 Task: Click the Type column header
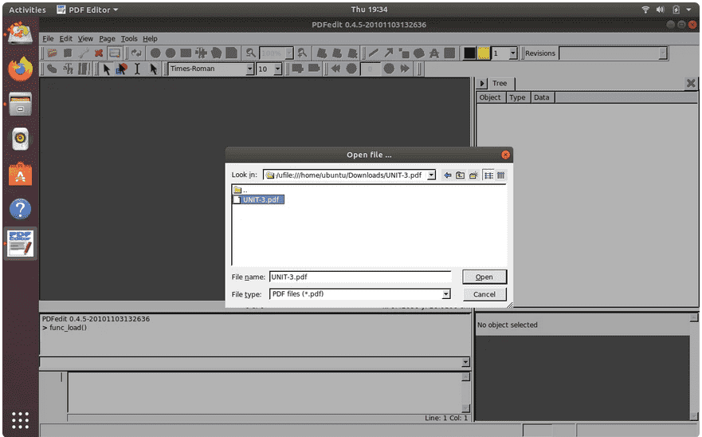pos(518,97)
